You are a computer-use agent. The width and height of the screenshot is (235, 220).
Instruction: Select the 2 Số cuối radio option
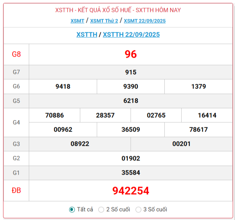click(x=101, y=210)
